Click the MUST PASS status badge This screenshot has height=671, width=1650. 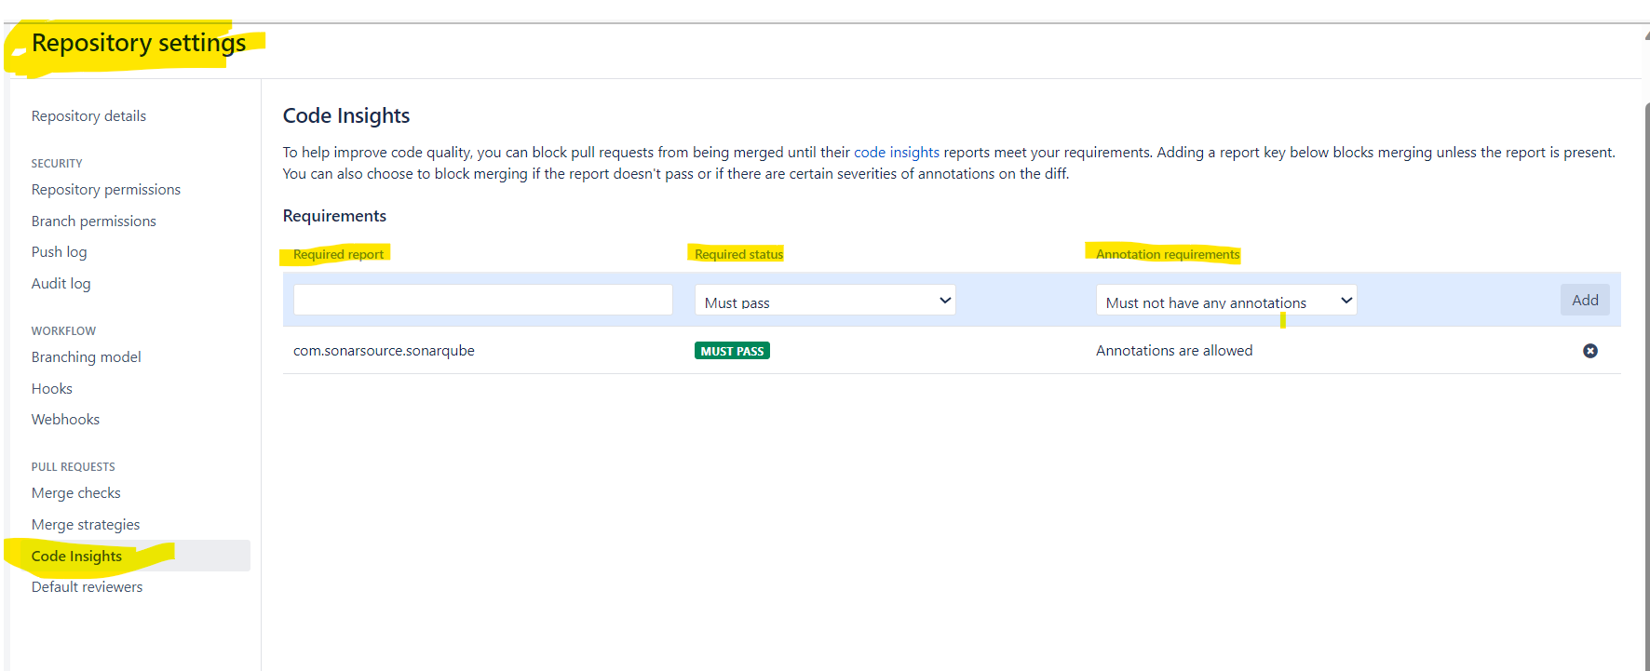(732, 351)
